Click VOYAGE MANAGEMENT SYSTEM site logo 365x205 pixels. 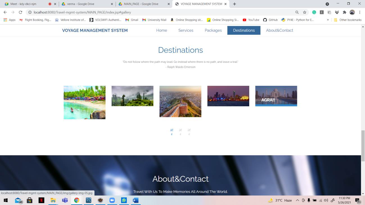[95, 30]
